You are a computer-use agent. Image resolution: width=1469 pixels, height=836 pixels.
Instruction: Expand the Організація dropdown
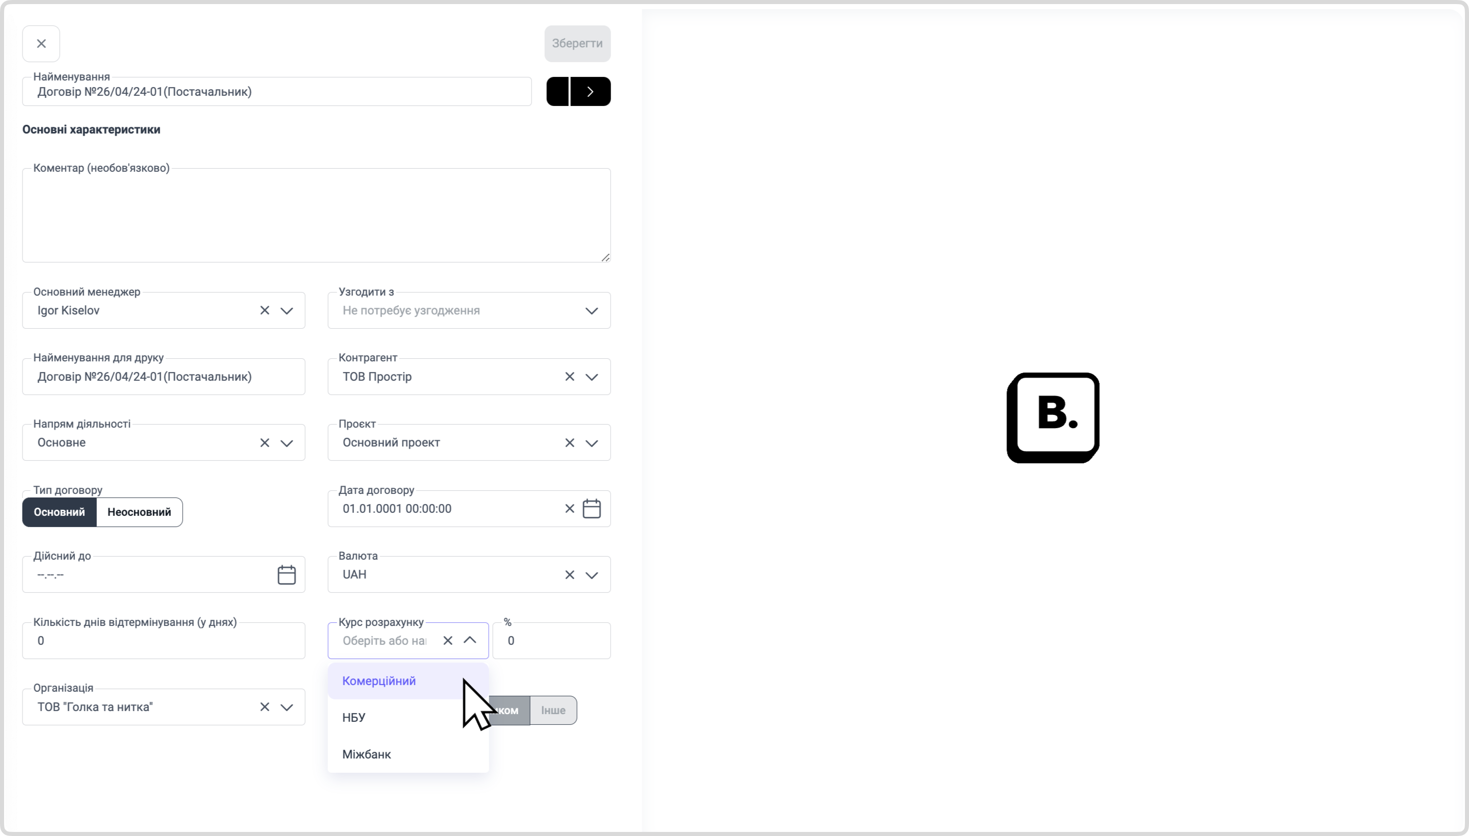287,707
